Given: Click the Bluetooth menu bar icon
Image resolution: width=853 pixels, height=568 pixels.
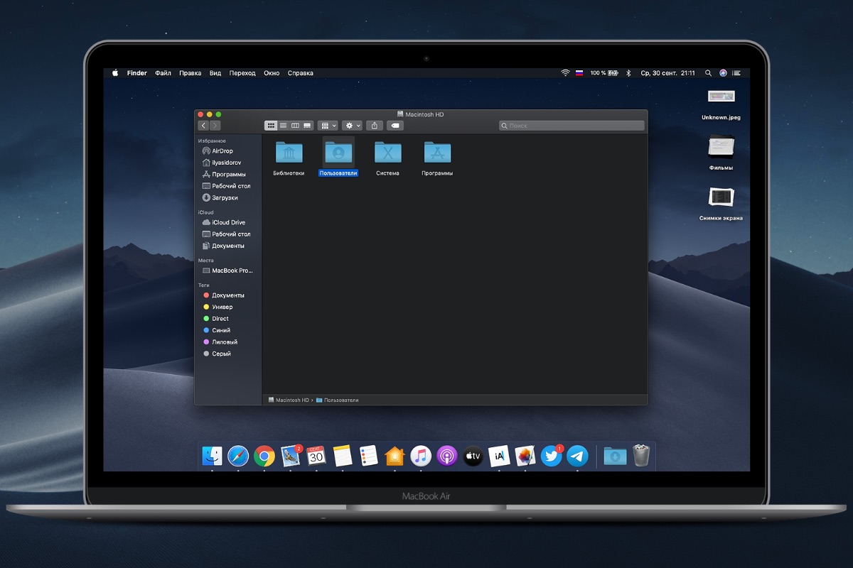Looking at the screenshot, I should click(x=628, y=73).
